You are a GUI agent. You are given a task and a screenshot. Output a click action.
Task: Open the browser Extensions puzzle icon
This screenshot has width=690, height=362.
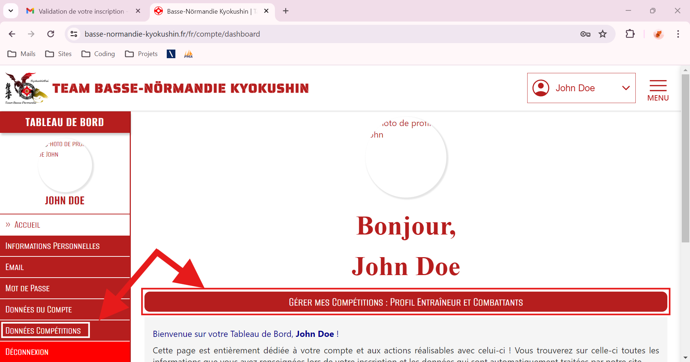[630, 34]
